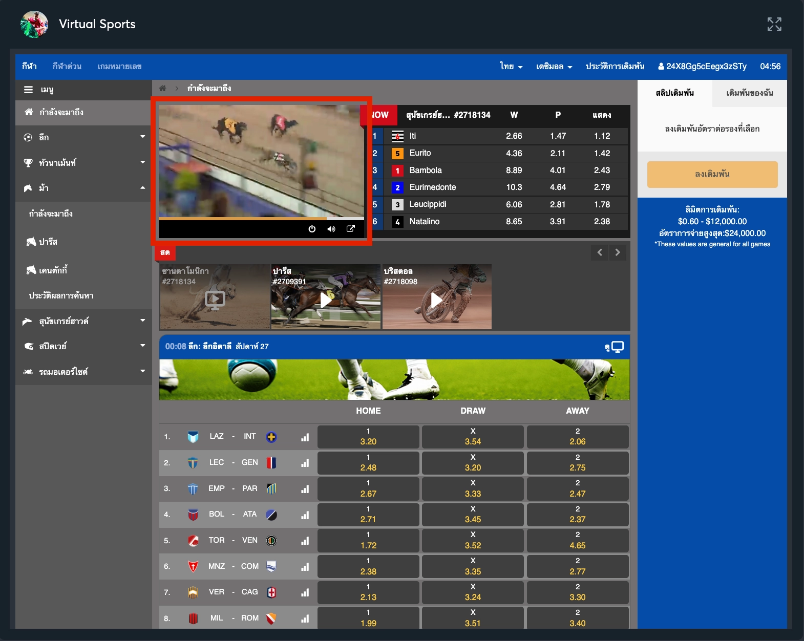Image resolution: width=804 pixels, height=641 pixels.
Task: Open the hamburger menu icon
Action: (x=28, y=90)
